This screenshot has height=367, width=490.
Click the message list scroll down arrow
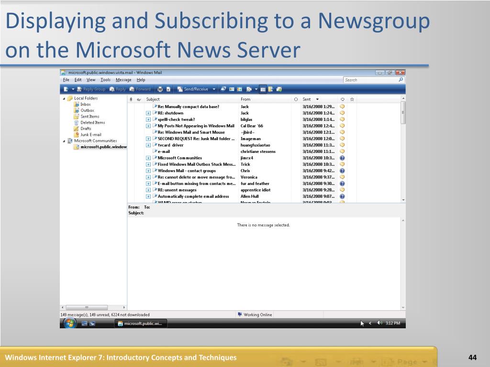(403, 200)
